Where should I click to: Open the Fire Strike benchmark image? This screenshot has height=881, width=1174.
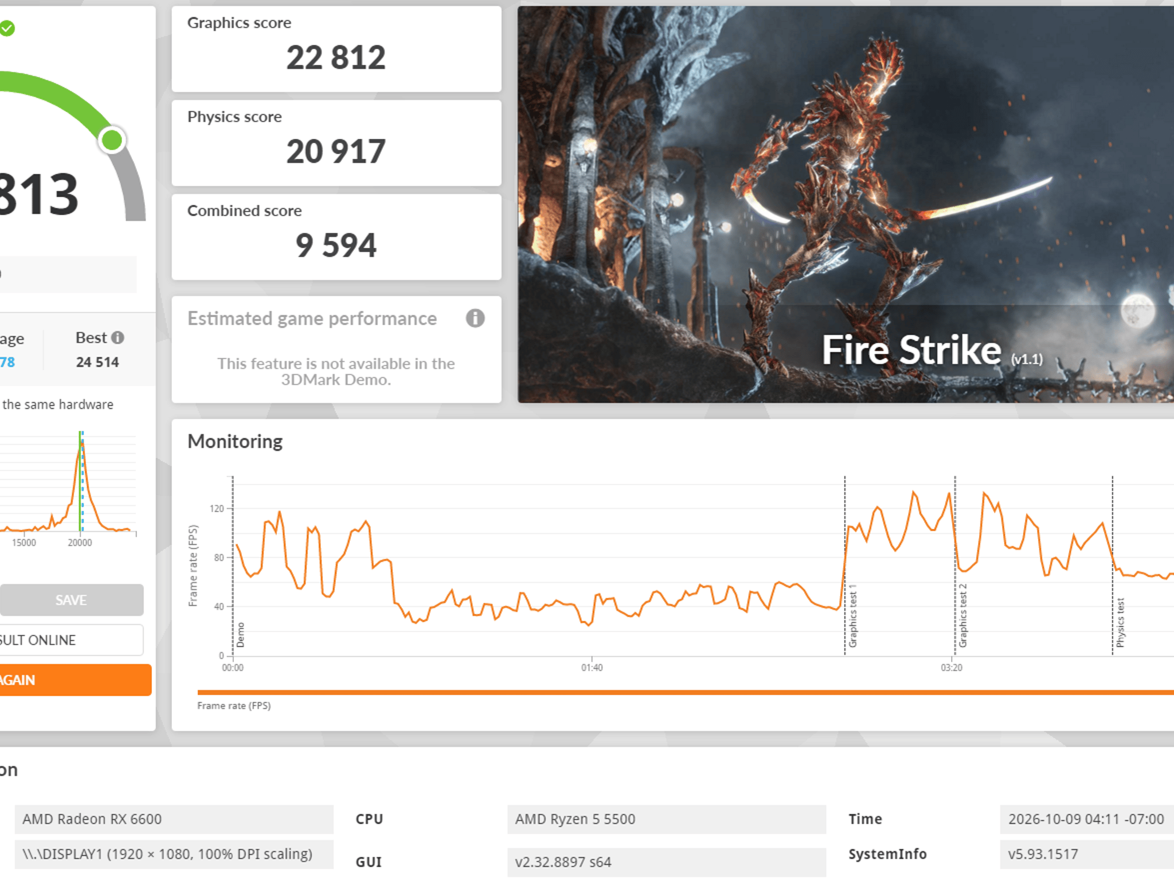coord(846,204)
